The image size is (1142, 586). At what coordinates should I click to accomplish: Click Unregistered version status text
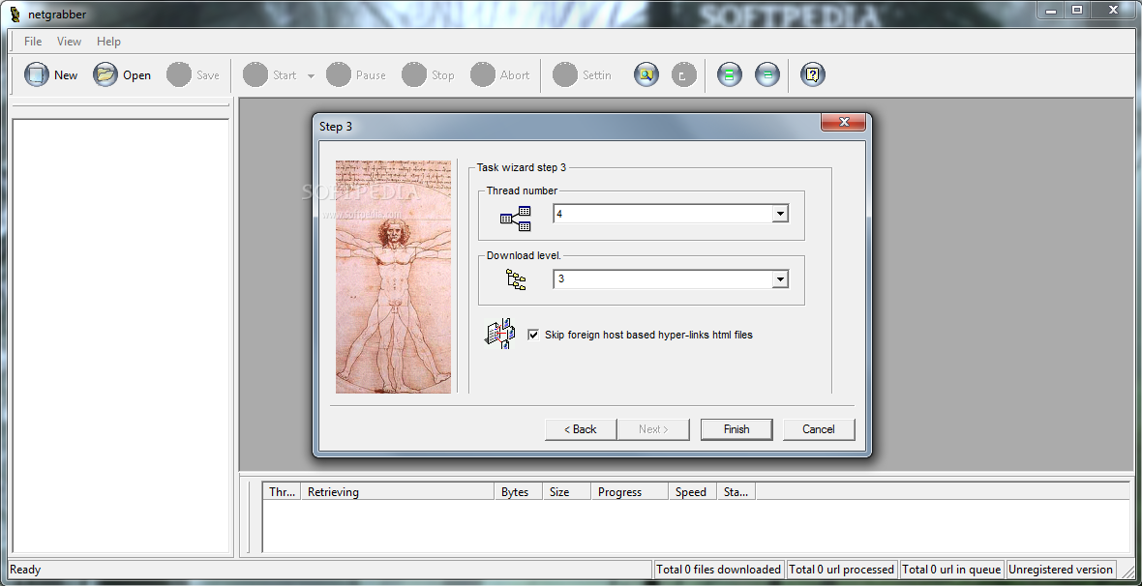click(1061, 570)
